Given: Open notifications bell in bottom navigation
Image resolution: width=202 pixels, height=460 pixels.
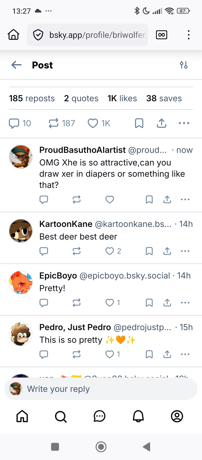Looking at the screenshot, I should point(138,417).
